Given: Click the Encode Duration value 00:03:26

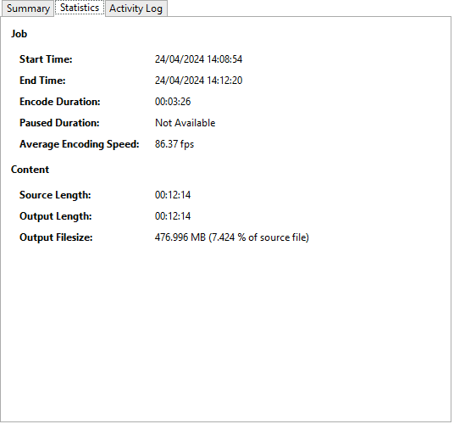Looking at the screenshot, I should 173,102.
